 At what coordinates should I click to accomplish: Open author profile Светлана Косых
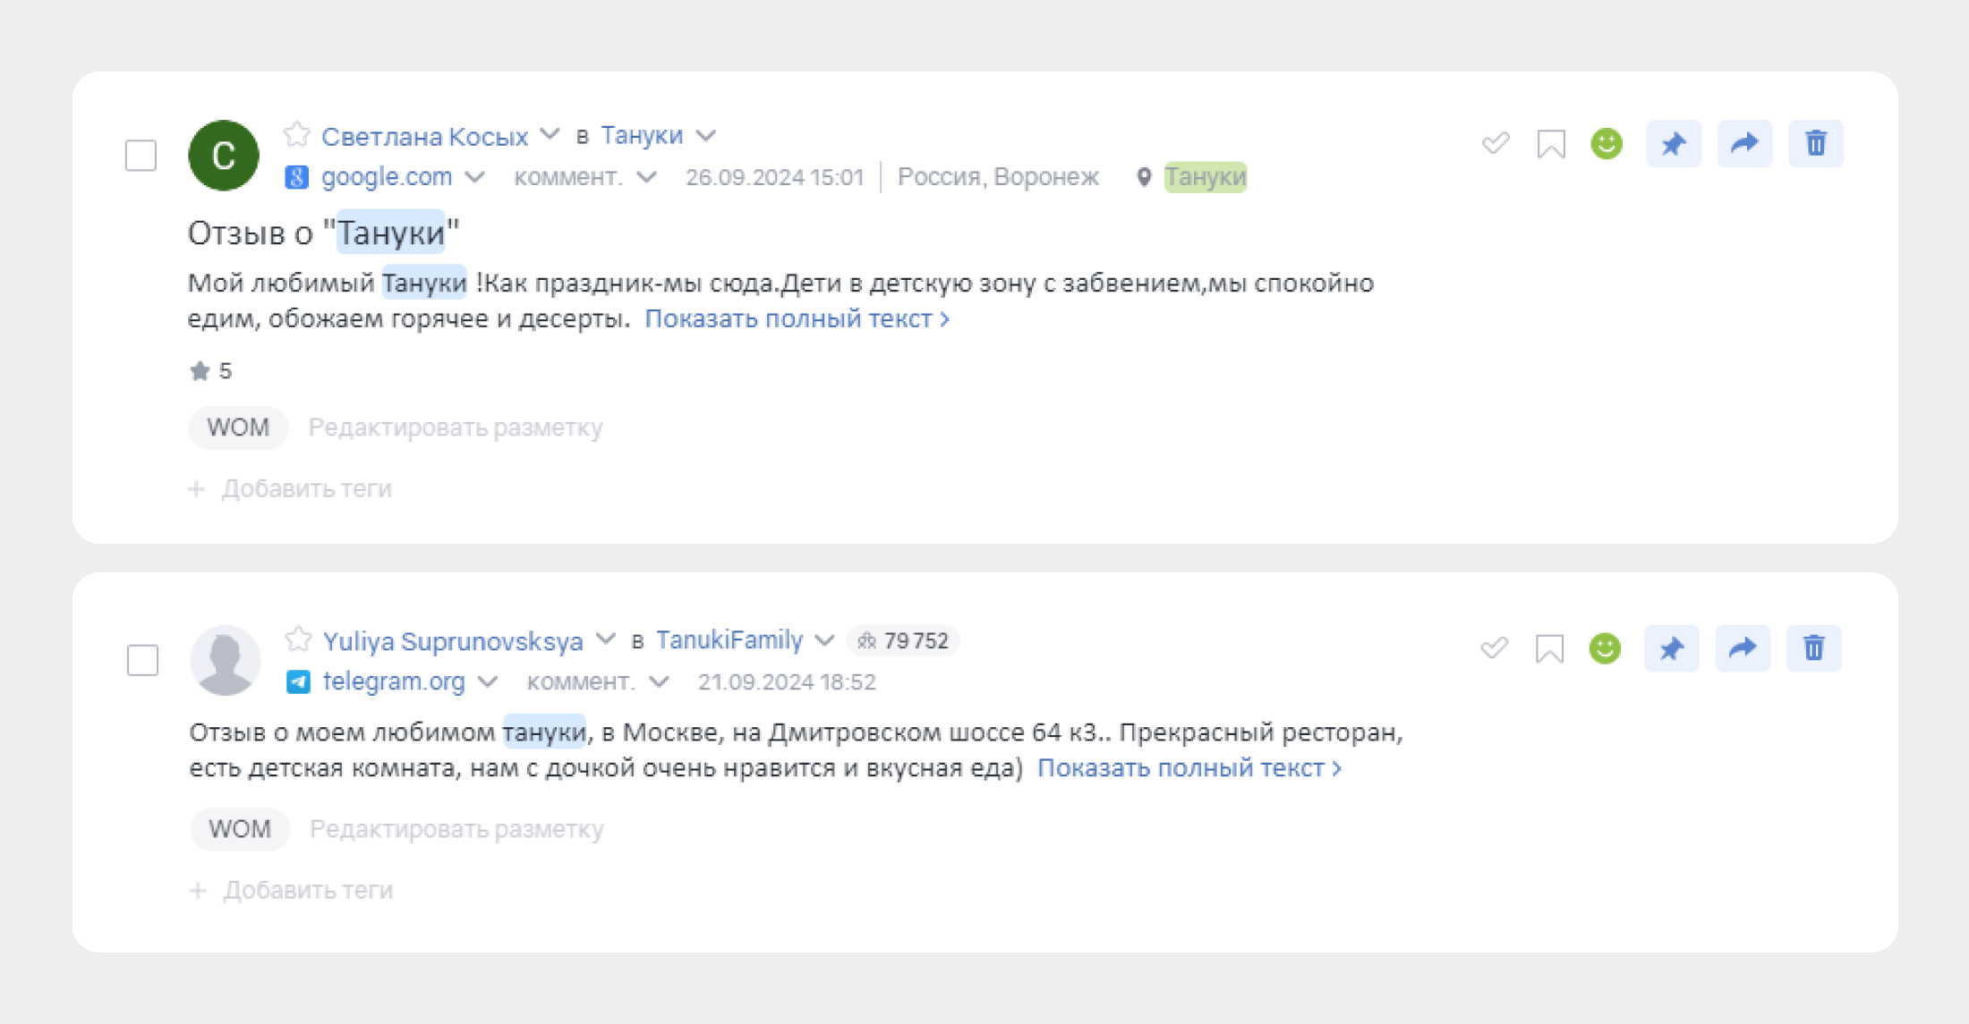coord(424,136)
